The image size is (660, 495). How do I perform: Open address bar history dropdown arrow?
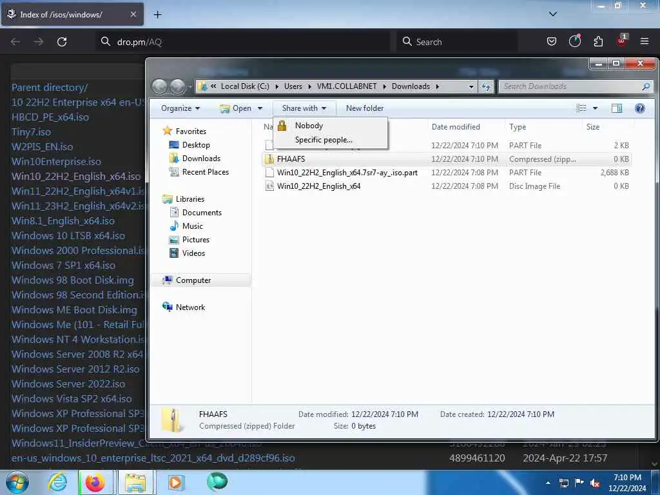click(x=471, y=87)
